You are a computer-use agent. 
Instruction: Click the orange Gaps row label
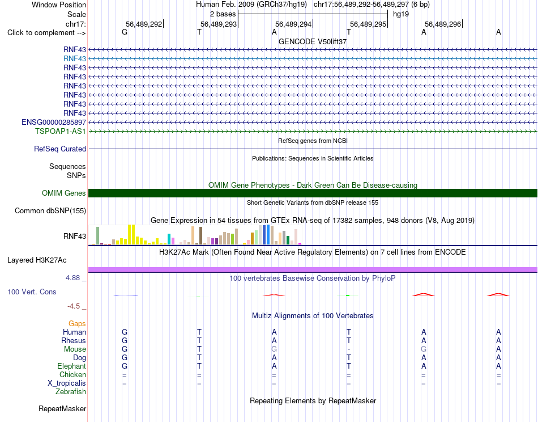(x=77, y=323)
